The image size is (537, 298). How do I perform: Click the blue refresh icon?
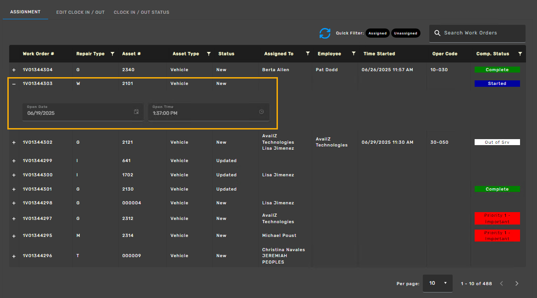coord(325,34)
